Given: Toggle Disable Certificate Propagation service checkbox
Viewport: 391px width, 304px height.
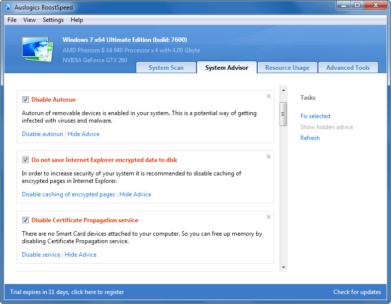Looking at the screenshot, I should (25, 220).
